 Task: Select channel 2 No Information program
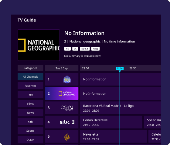121,93
